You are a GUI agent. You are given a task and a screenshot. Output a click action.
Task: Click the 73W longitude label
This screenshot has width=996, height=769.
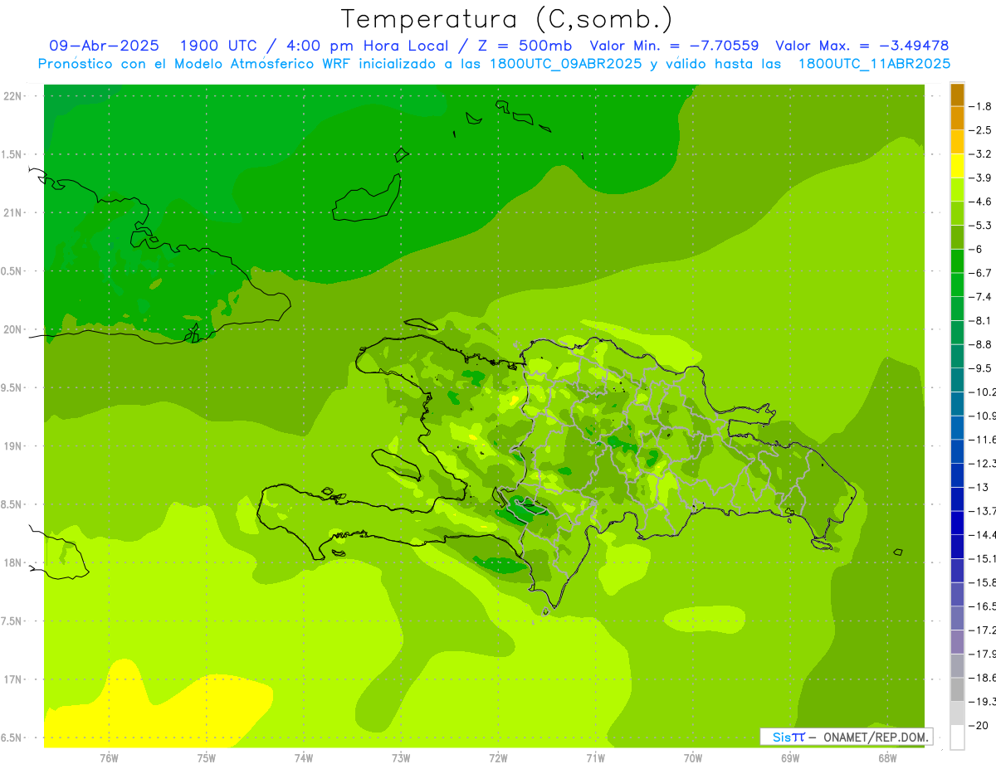pos(401,758)
